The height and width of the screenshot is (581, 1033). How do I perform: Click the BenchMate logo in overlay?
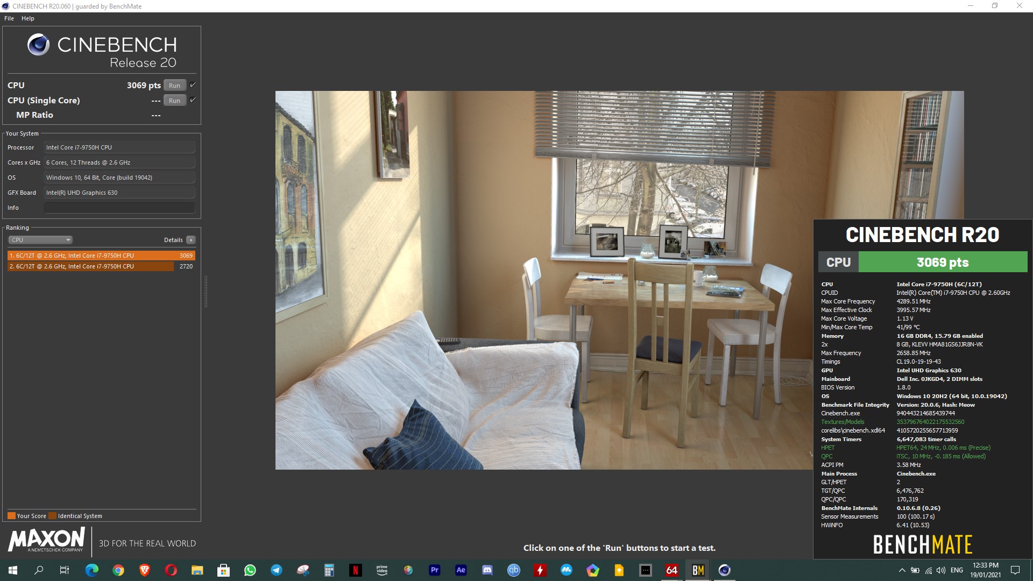tap(923, 544)
